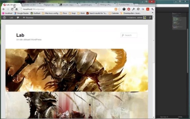
Task: Click the code minimap in editor window
Action: (x=179, y=21)
